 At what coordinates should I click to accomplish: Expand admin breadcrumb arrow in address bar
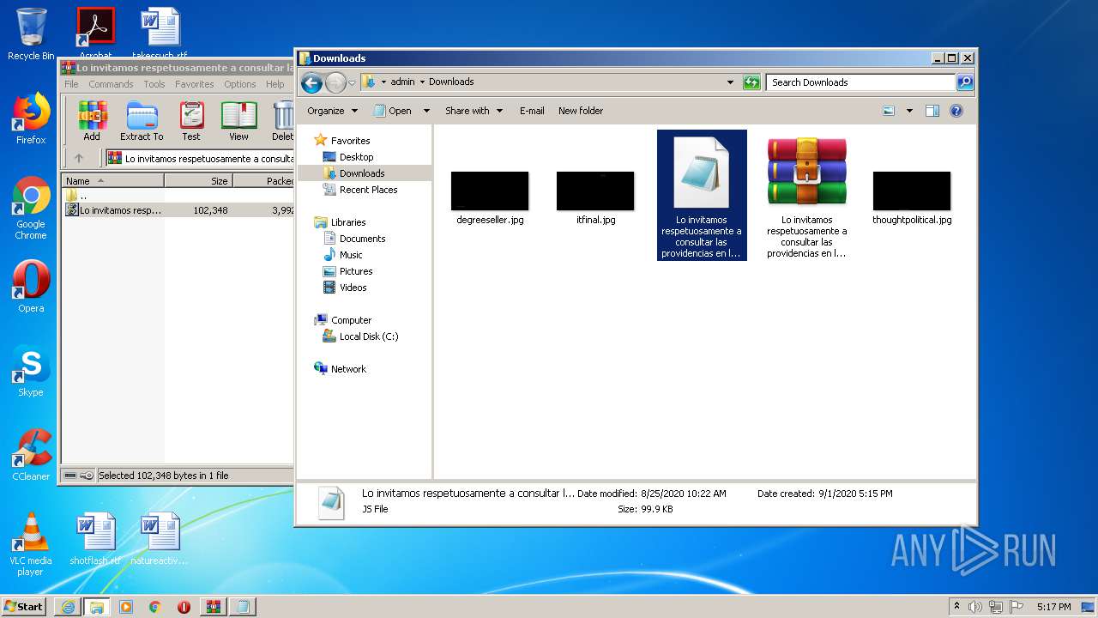coord(422,82)
